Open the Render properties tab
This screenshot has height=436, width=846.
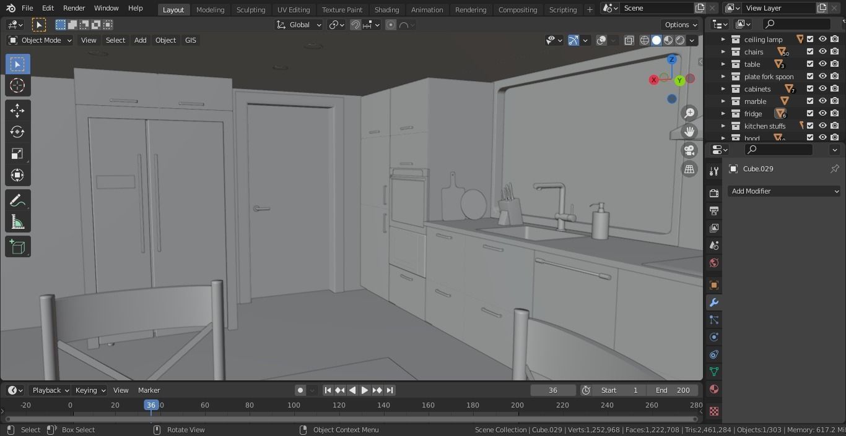point(714,194)
